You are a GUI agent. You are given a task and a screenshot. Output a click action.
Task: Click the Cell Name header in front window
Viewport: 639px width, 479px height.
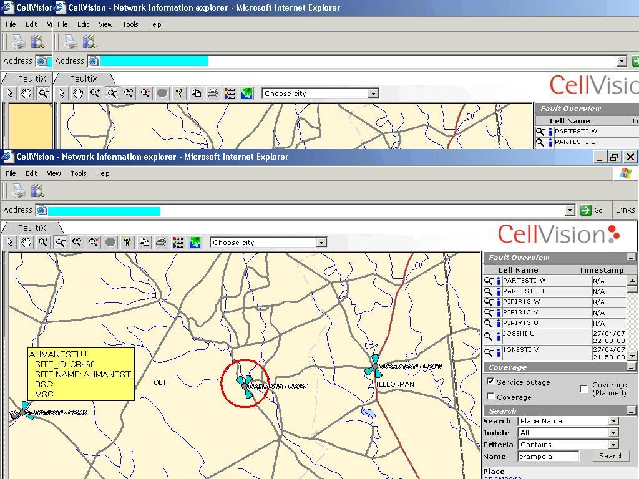(518, 270)
